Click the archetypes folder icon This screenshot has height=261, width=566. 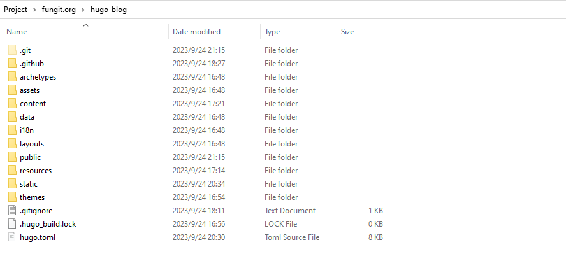12,76
